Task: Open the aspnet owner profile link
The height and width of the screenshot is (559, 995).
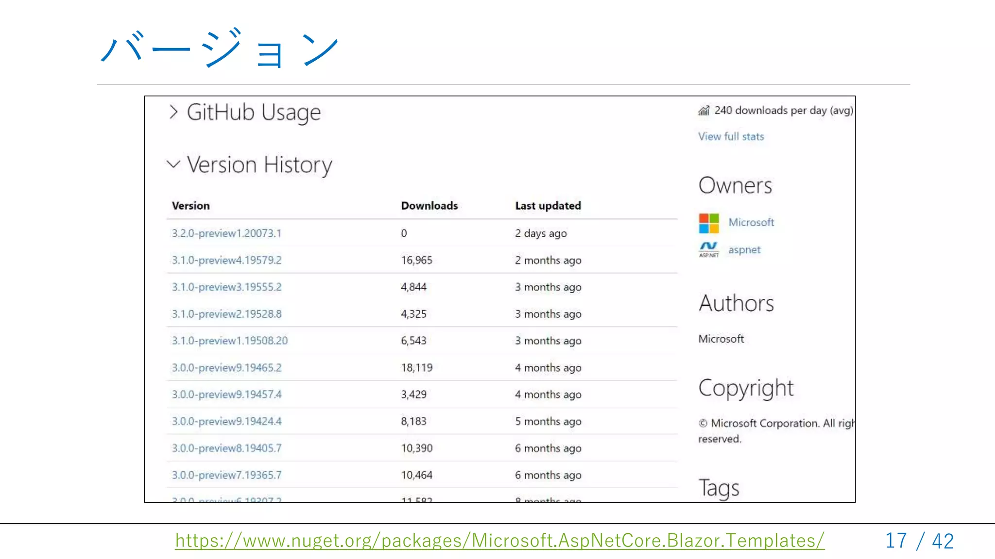Action: (x=744, y=250)
